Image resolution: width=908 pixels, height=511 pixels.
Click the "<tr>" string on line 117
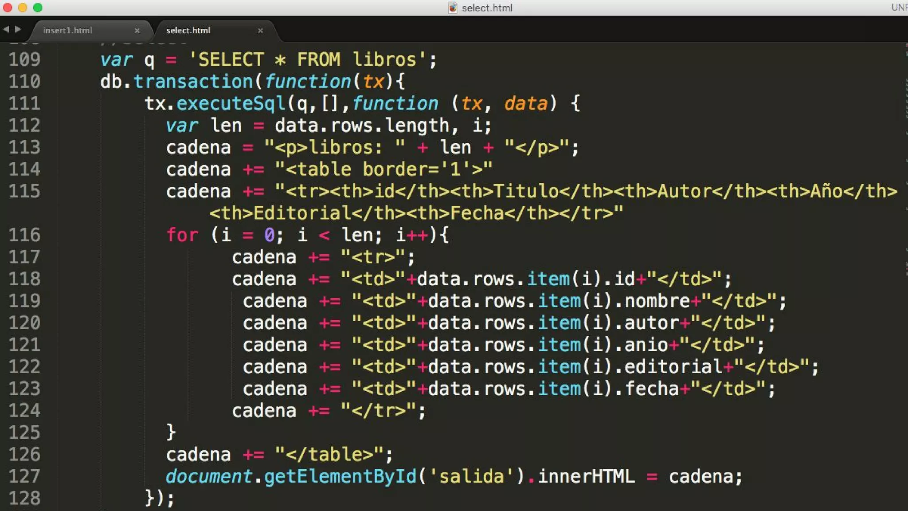click(x=373, y=257)
